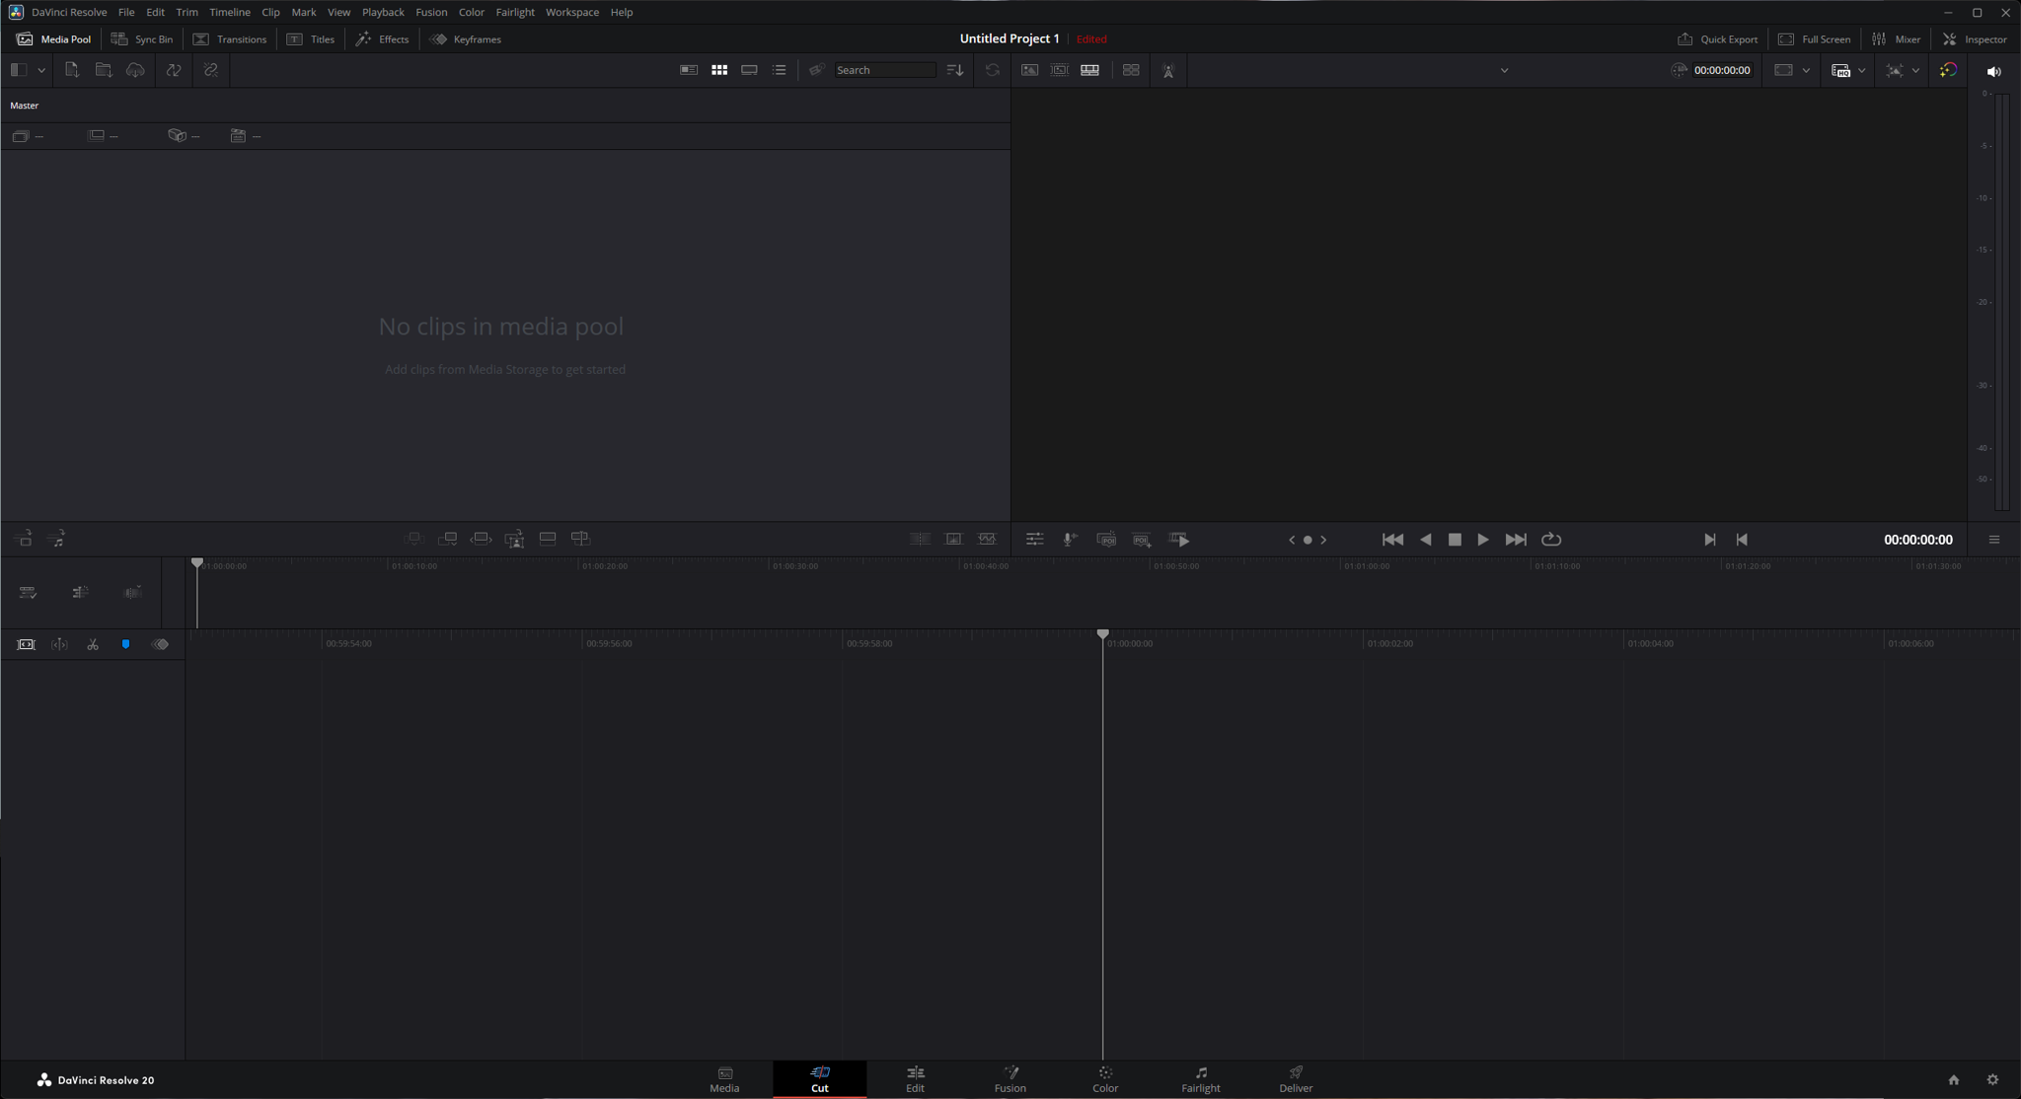Viewport: 2021px width, 1099px height.
Task: Import a media file into the pool
Action: pyautogui.click(x=71, y=70)
